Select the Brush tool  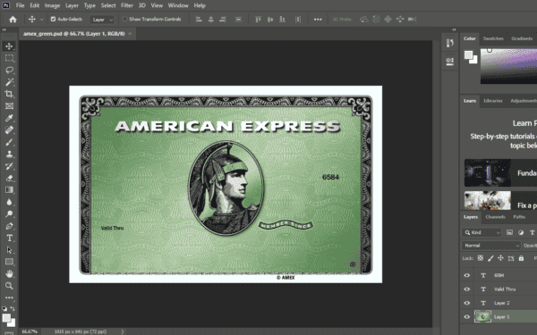coord(9,142)
